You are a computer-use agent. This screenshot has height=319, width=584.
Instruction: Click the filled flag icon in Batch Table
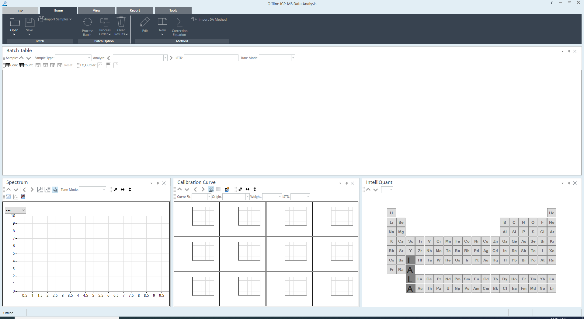point(108,65)
